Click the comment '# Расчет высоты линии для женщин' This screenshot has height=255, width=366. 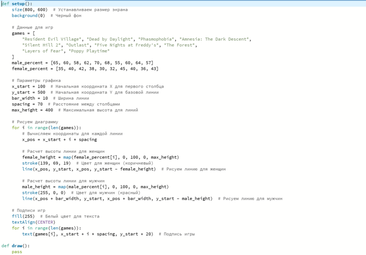click(x=63, y=152)
